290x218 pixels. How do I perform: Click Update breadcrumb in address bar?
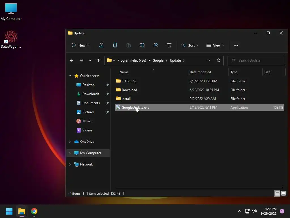pos(175,60)
